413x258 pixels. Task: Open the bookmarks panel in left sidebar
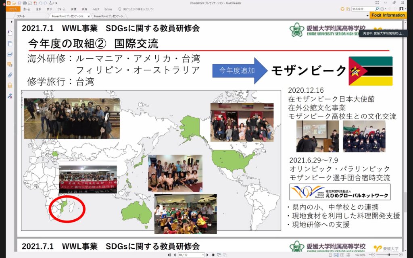click(10, 33)
